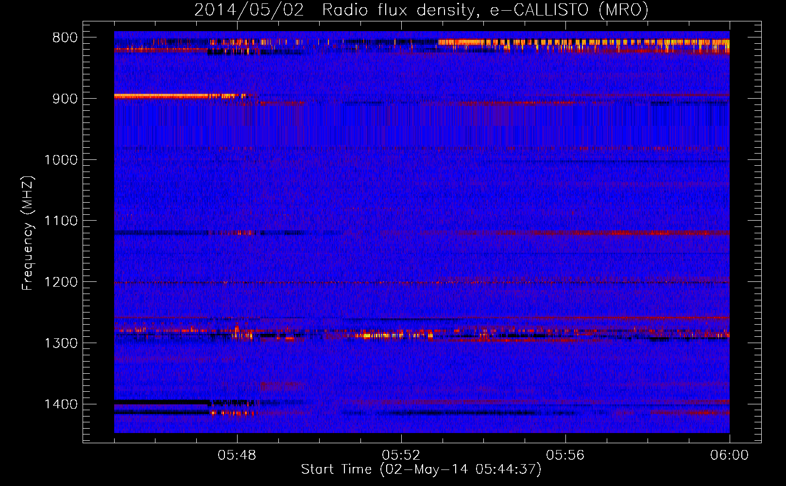This screenshot has height=486, width=786.
Task: Click the 1400 frequency tick label
Action: [61, 404]
